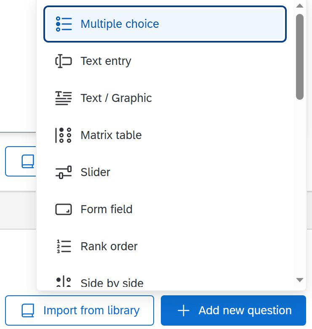Click the Add new question button
Image resolution: width=312 pixels, height=329 pixels.
233,310
